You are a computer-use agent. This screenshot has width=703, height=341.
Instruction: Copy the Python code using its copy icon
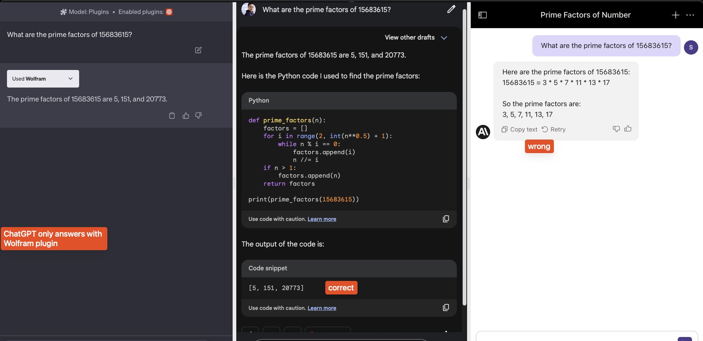(446, 219)
